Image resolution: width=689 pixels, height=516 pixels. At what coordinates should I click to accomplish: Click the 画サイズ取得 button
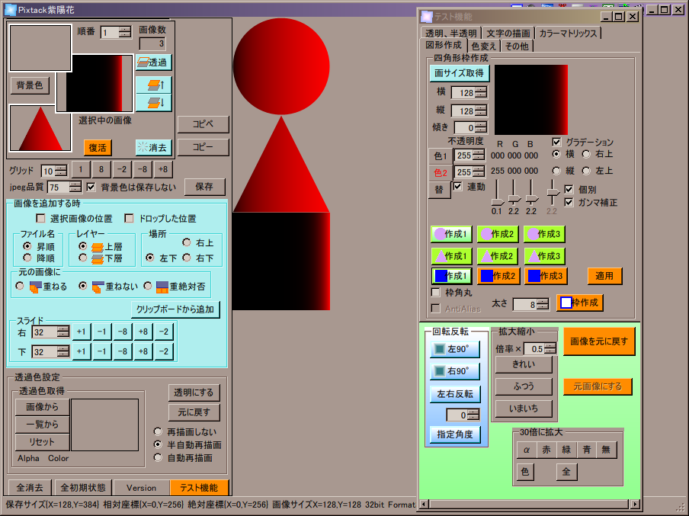[459, 73]
